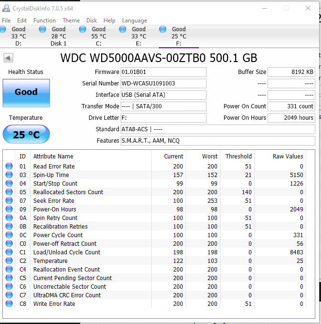
Task: Open the Help menu
Action: tap(110, 21)
